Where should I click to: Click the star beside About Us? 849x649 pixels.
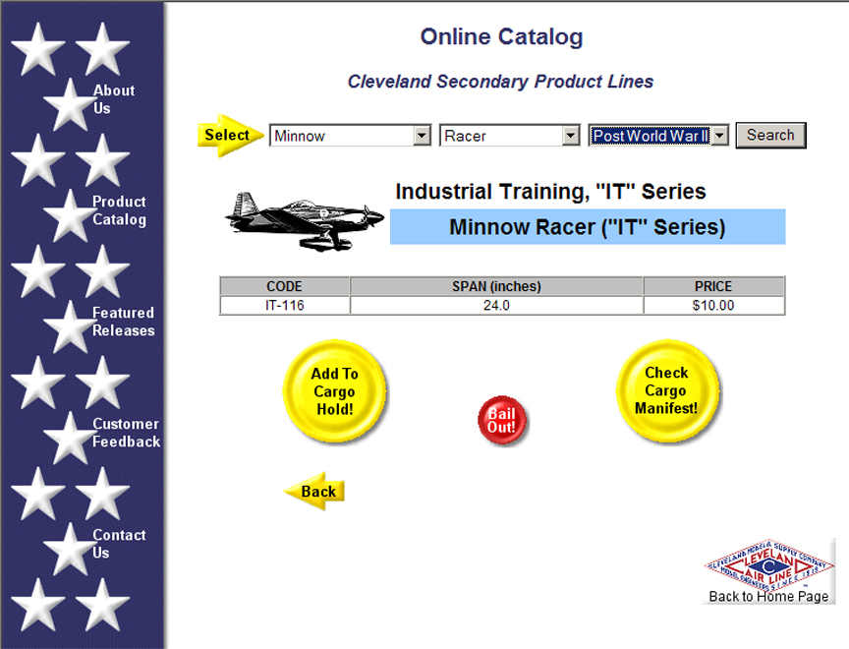pyautogui.click(x=70, y=103)
